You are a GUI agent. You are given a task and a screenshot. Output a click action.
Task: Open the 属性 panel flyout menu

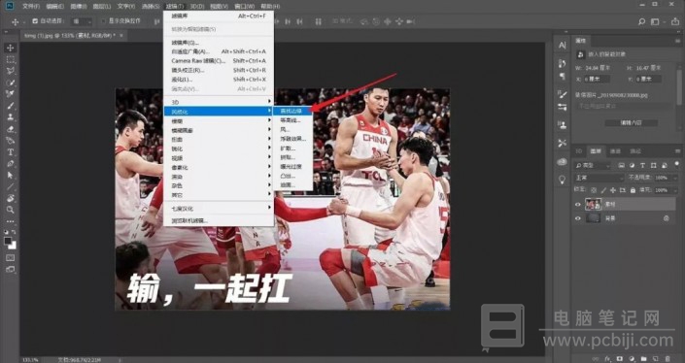point(677,41)
